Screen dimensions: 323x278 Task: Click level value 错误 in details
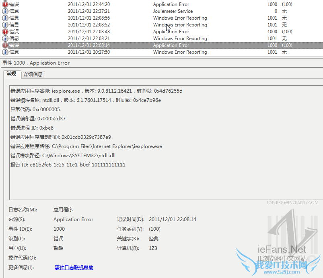click(x=58, y=239)
